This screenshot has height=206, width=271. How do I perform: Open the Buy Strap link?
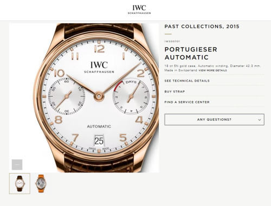175,91
